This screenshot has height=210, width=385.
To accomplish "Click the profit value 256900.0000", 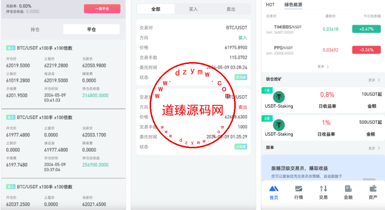I will (95, 165).
